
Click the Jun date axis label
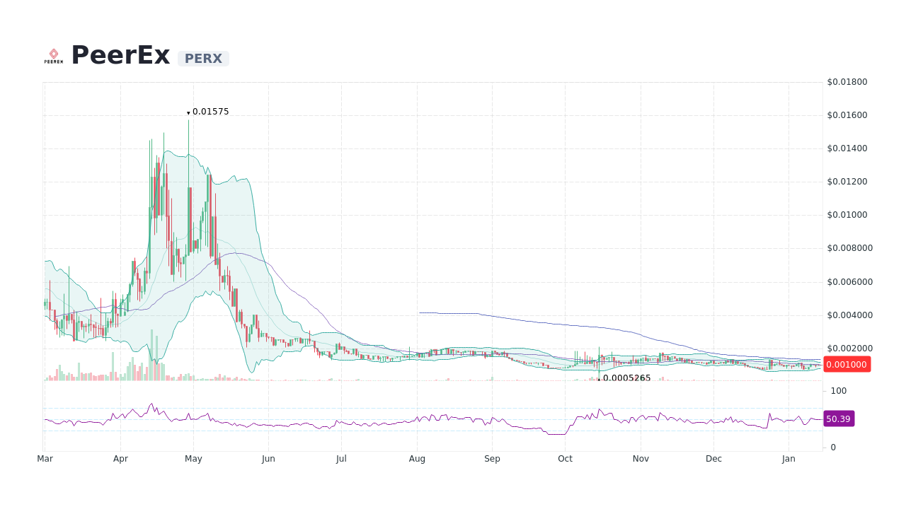click(x=268, y=459)
